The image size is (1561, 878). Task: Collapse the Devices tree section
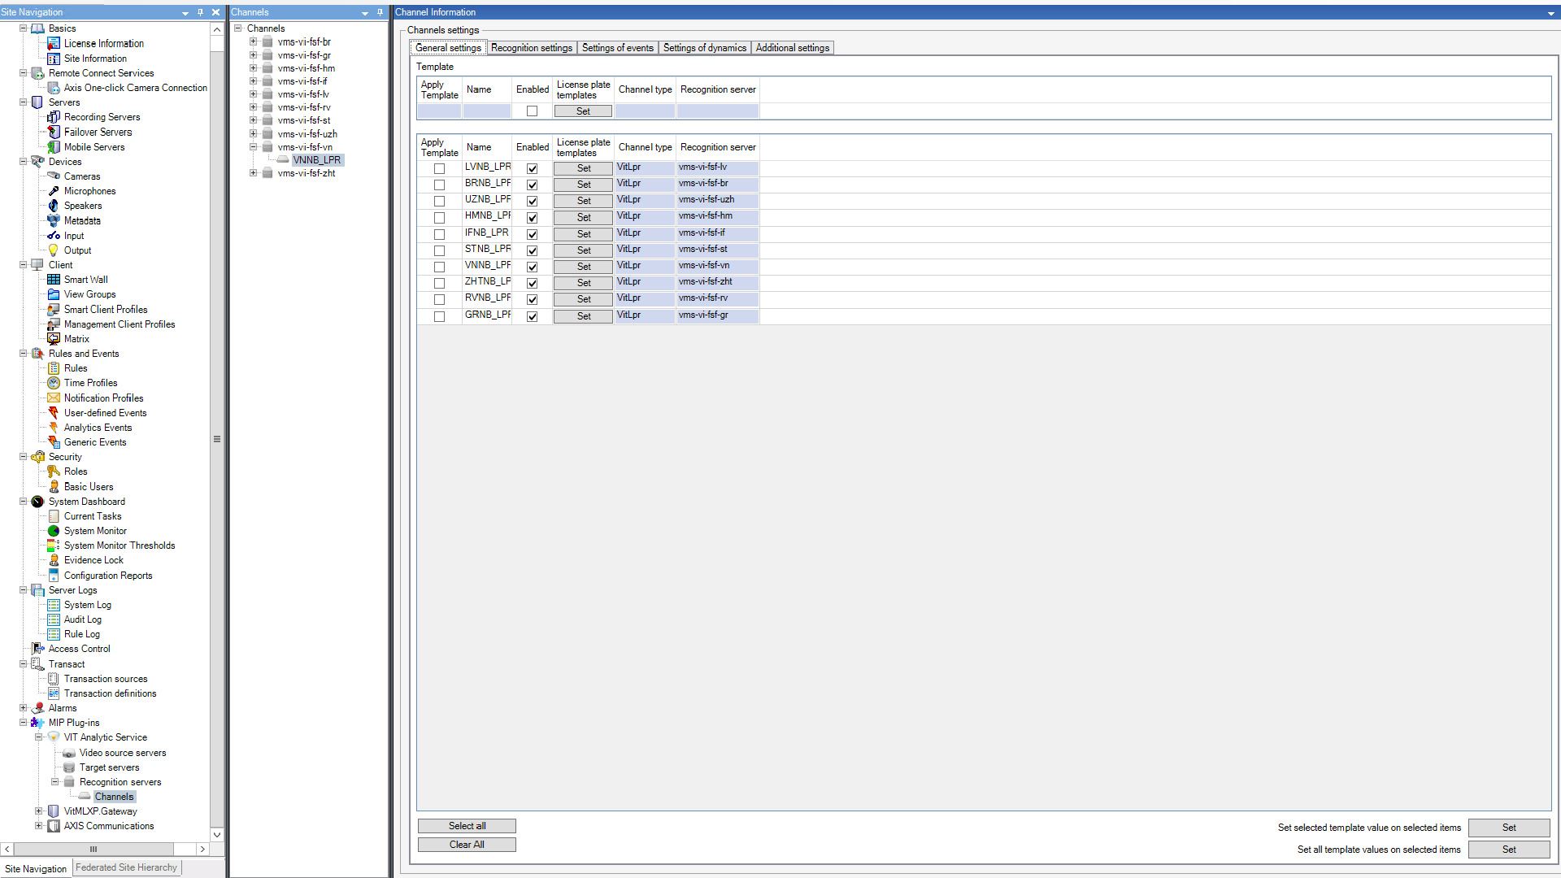pyautogui.click(x=24, y=162)
